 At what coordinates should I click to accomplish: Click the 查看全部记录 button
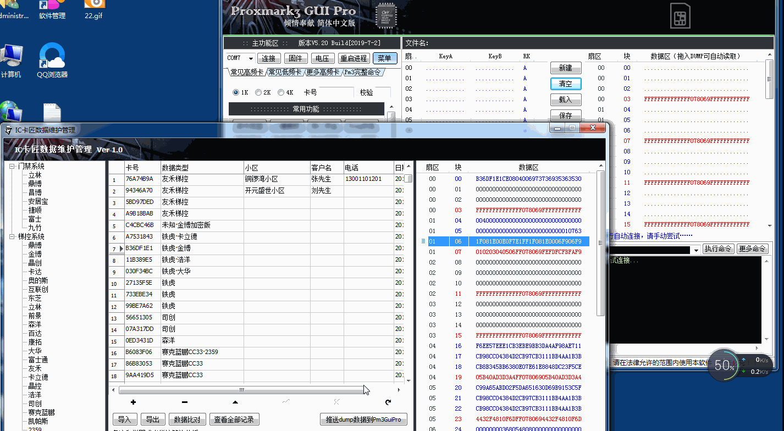coord(234,419)
